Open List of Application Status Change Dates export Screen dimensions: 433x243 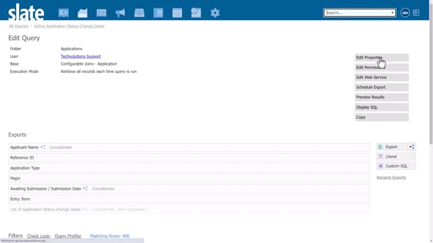(x=189, y=209)
